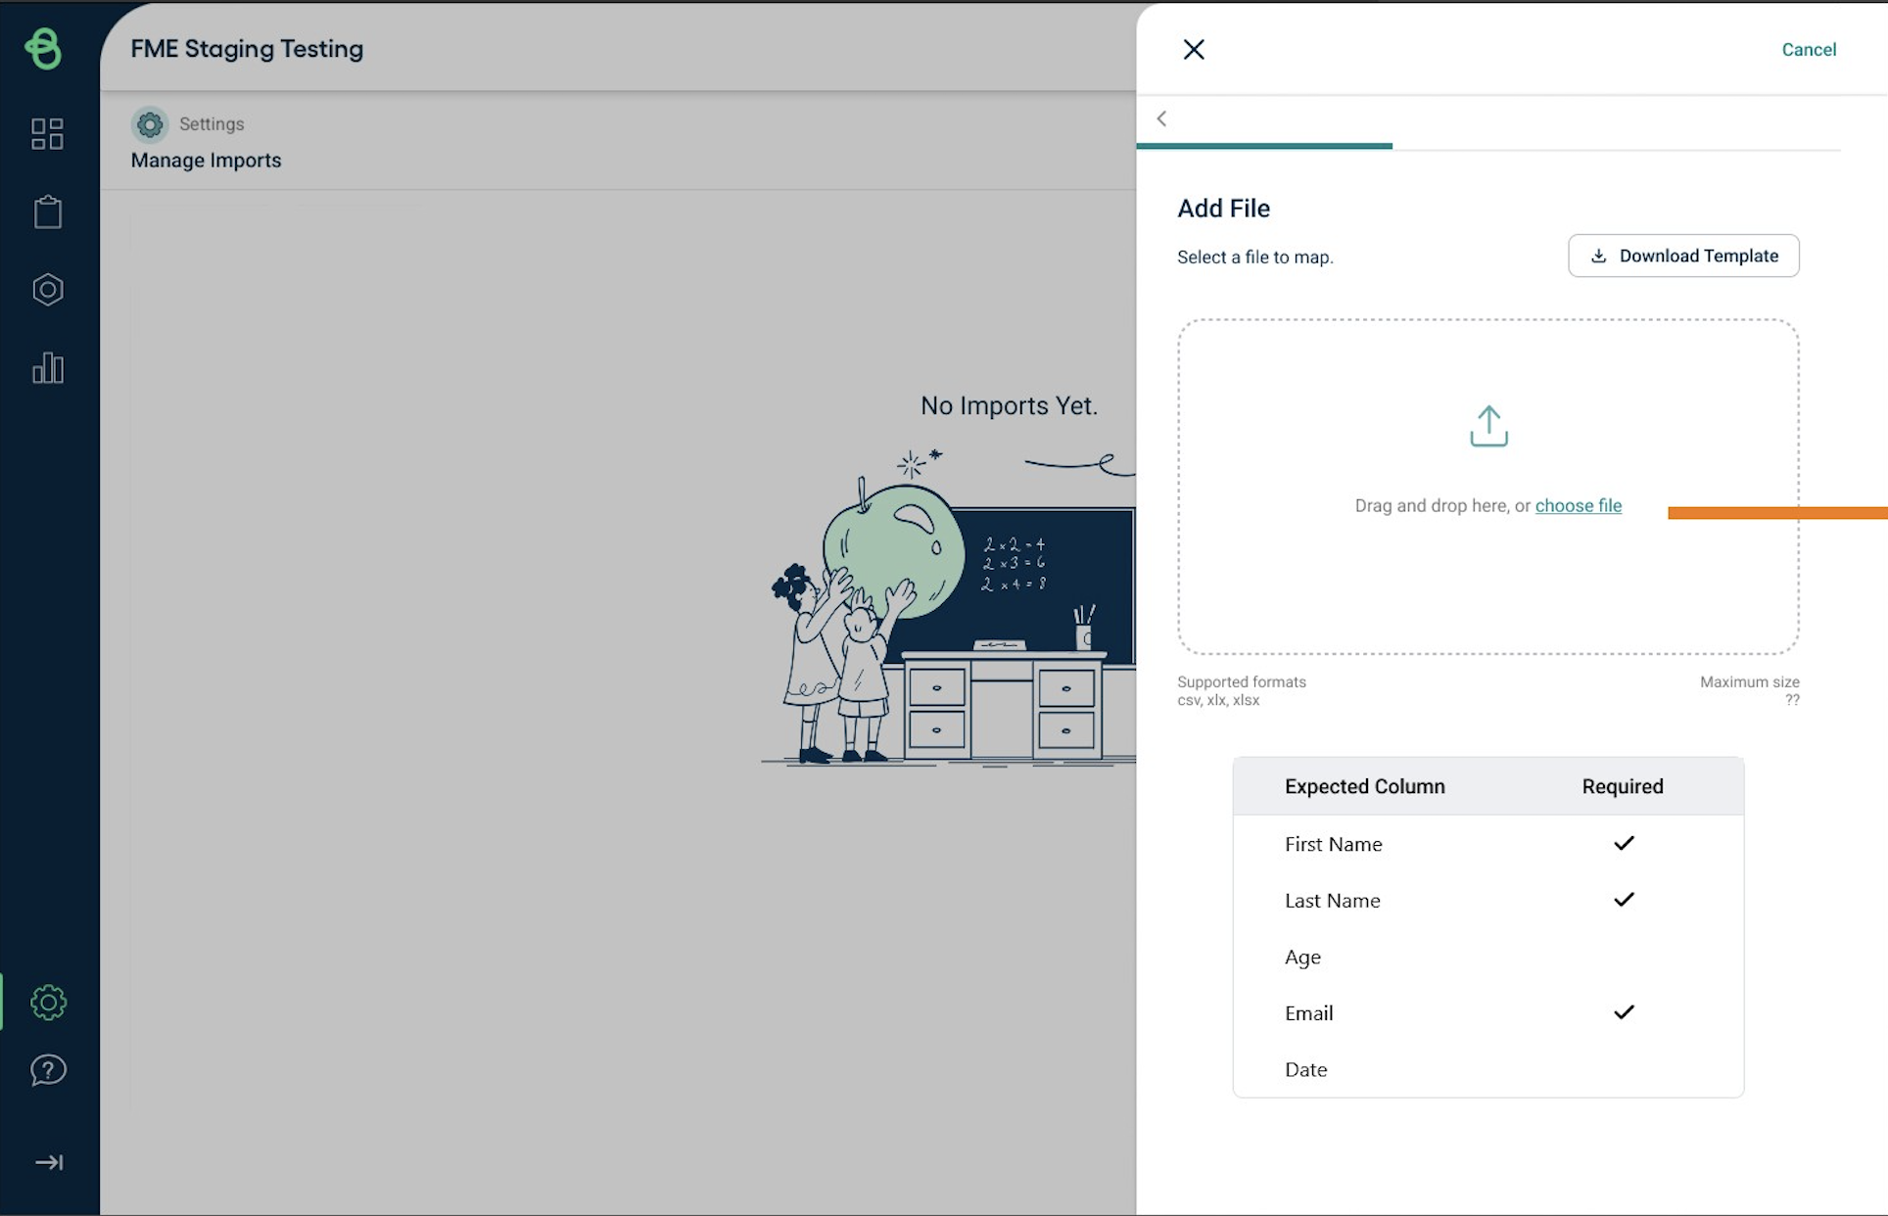The image size is (1888, 1216).
Task: Select the hexagon nut icon in sidebar
Action: tap(47, 290)
